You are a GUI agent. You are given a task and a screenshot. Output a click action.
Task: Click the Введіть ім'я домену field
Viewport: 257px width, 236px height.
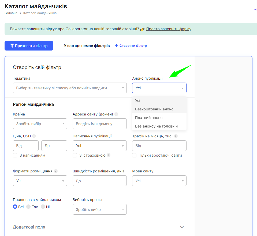[x=100, y=124]
